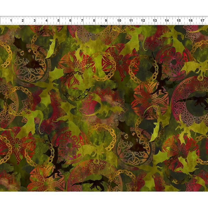Image resolution: width=208 pixels, height=208 pixels.
Task: Click the number 12 on the ruler
Action: click(143, 21)
